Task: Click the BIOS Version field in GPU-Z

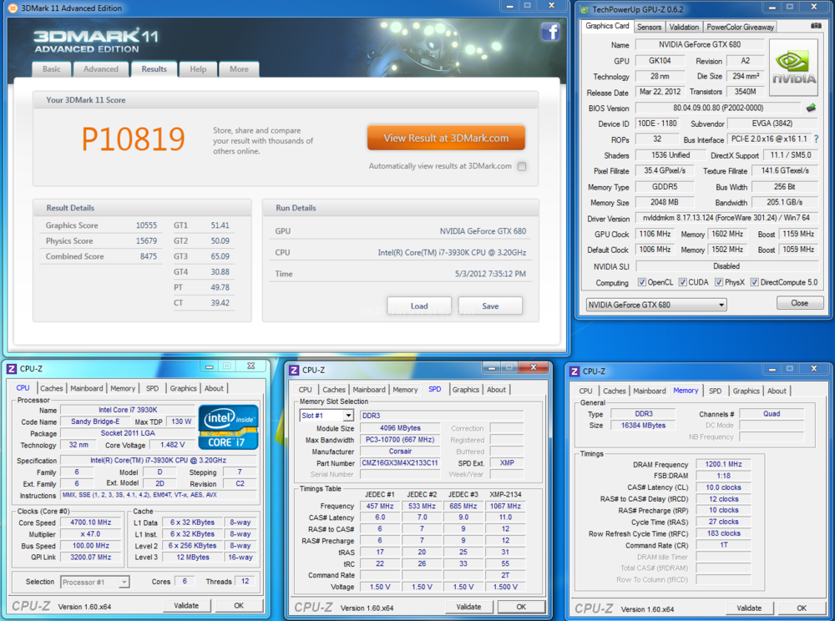Action: pyautogui.click(x=718, y=108)
